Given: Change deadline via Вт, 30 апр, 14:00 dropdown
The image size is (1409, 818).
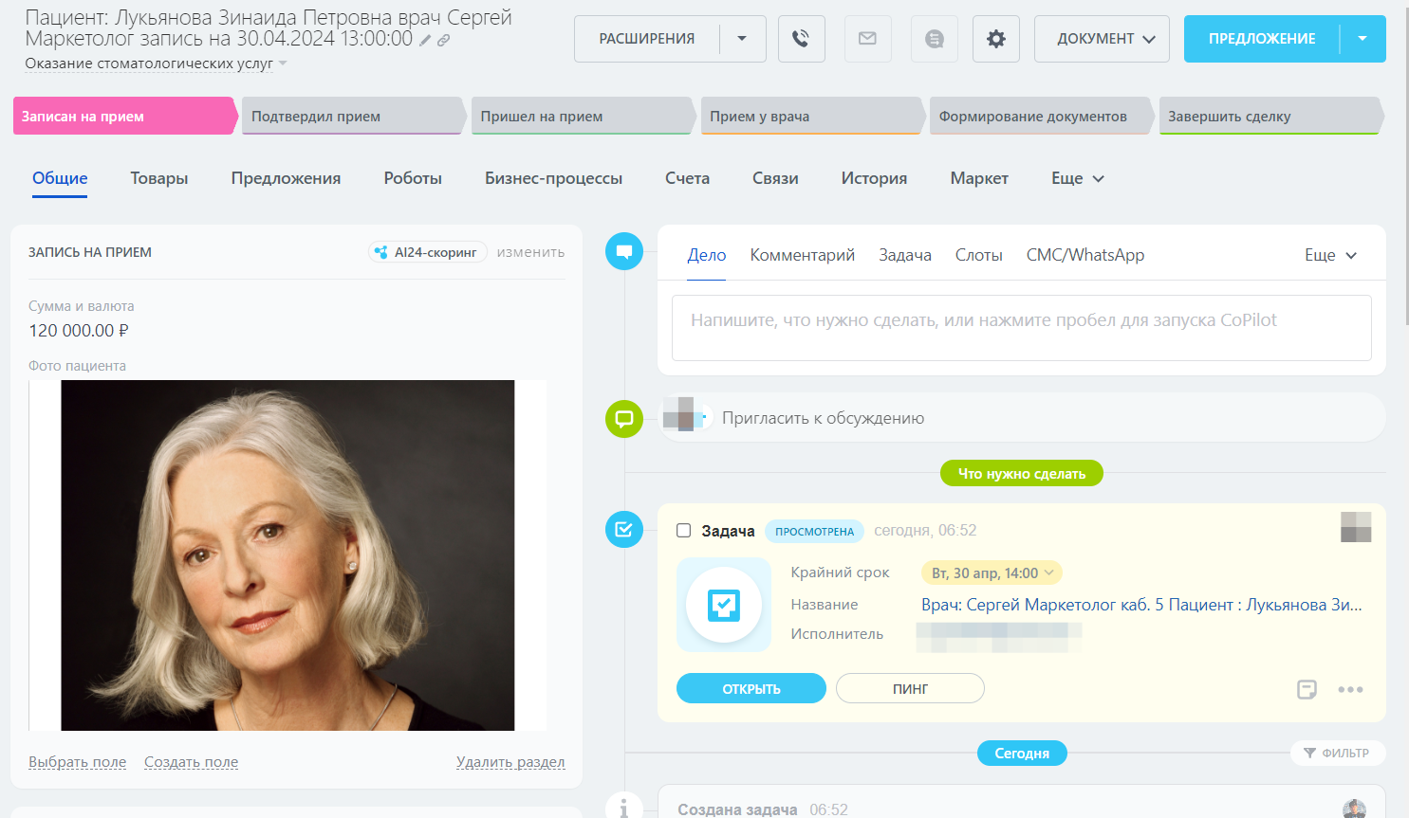Looking at the screenshot, I should pos(992,573).
